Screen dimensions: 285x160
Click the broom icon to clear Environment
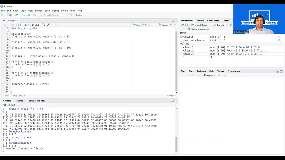tap(231, 25)
